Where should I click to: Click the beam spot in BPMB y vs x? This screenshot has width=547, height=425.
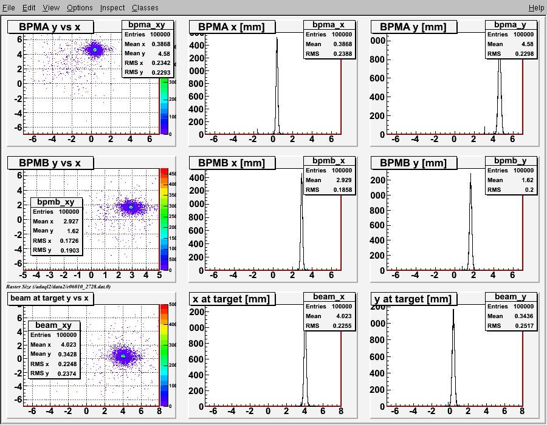(131, 207)
